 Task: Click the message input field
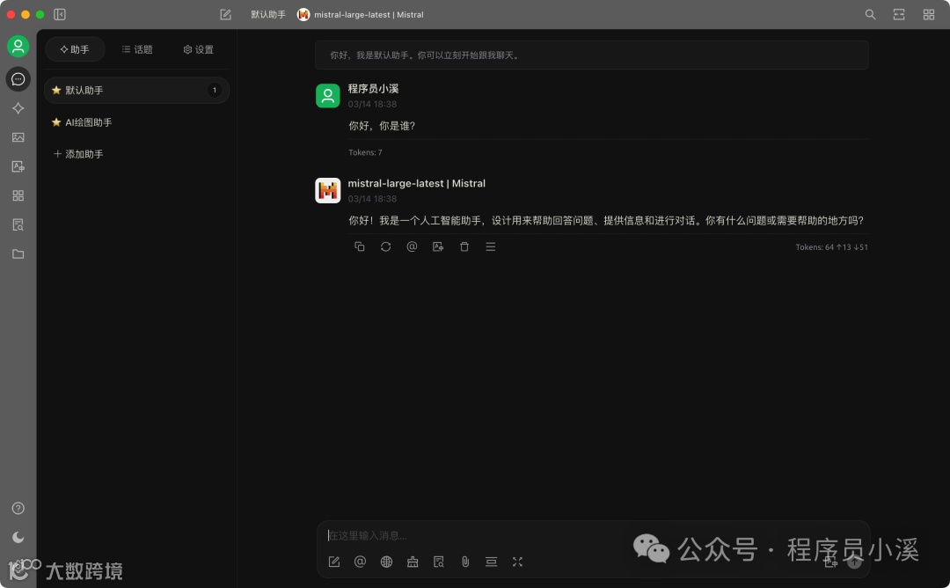[593, 535]
